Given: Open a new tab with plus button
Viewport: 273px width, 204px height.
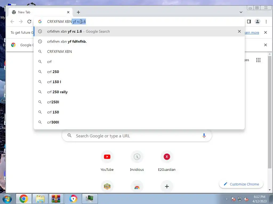Looking at the screenshot, I should point(78,12).
